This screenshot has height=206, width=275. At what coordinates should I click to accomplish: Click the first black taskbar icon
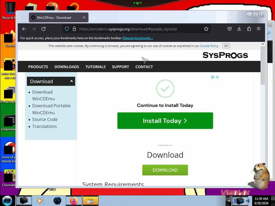pyautogui.click(x=24, y=201)
